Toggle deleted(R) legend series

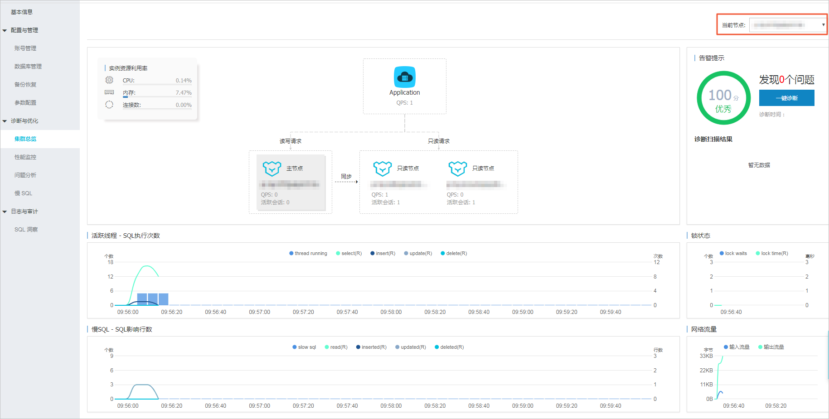point(449,347)
